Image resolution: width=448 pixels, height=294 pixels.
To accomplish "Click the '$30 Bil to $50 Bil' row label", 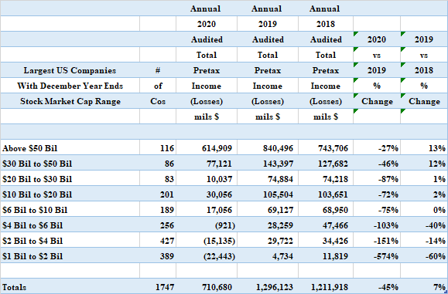I will click(x=37, y=164).
